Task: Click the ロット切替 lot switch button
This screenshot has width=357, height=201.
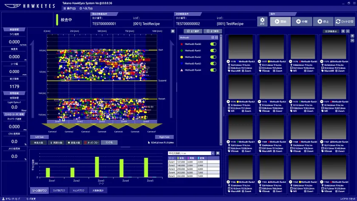Action: click(344, 21)
